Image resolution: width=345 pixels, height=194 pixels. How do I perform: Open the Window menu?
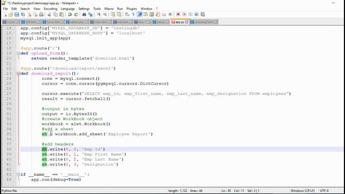point(146,9)
